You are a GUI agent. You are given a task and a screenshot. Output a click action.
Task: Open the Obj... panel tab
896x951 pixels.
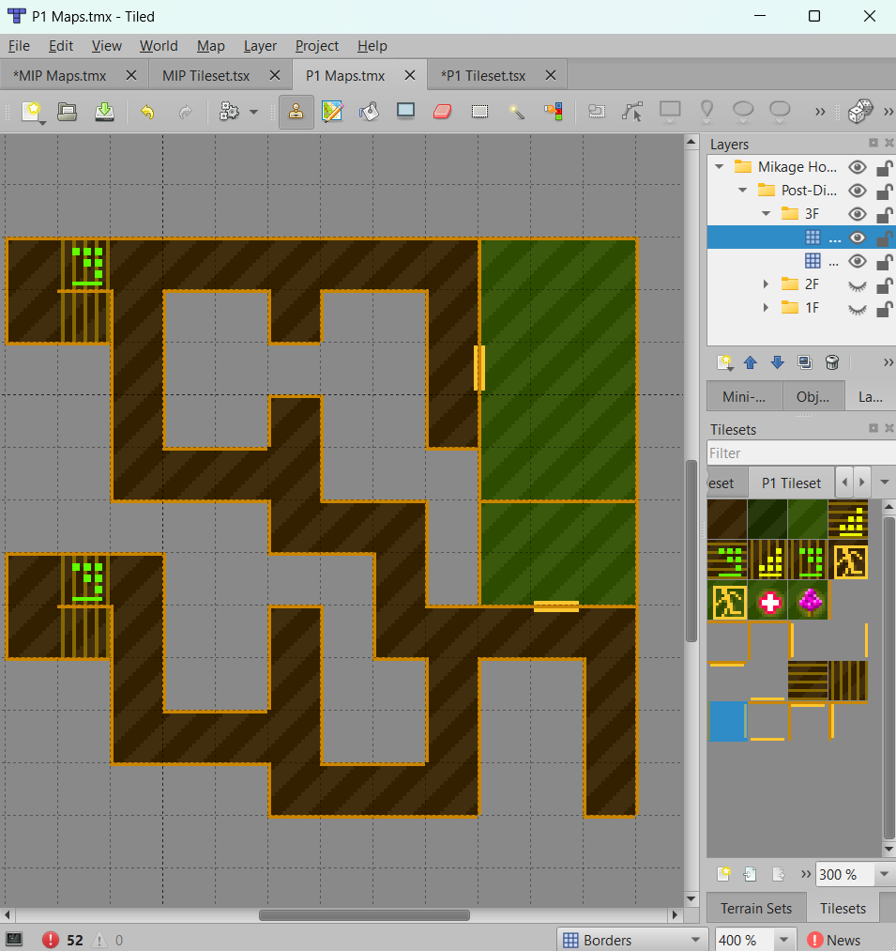pyautogui.click(x=812, y=397)
